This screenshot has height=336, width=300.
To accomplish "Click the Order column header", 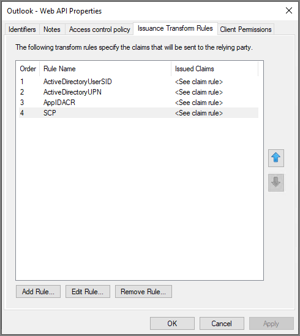I will point(28,69).
